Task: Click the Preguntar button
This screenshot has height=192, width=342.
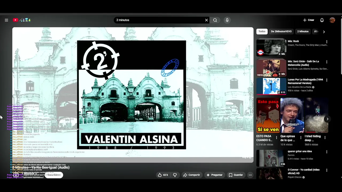Action: pos(214,175)
